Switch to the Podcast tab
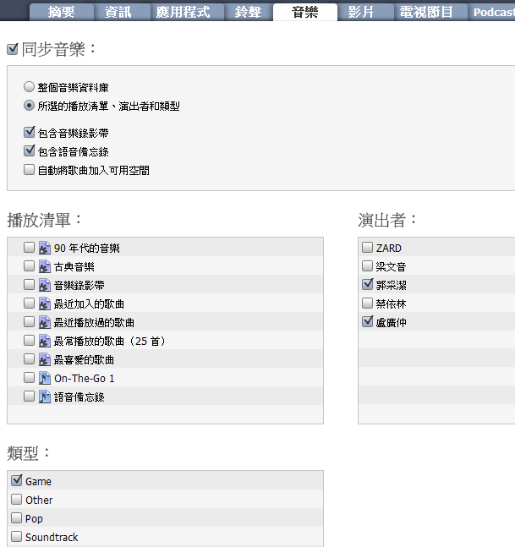The image size is (515, 547). tap(491, 12)
